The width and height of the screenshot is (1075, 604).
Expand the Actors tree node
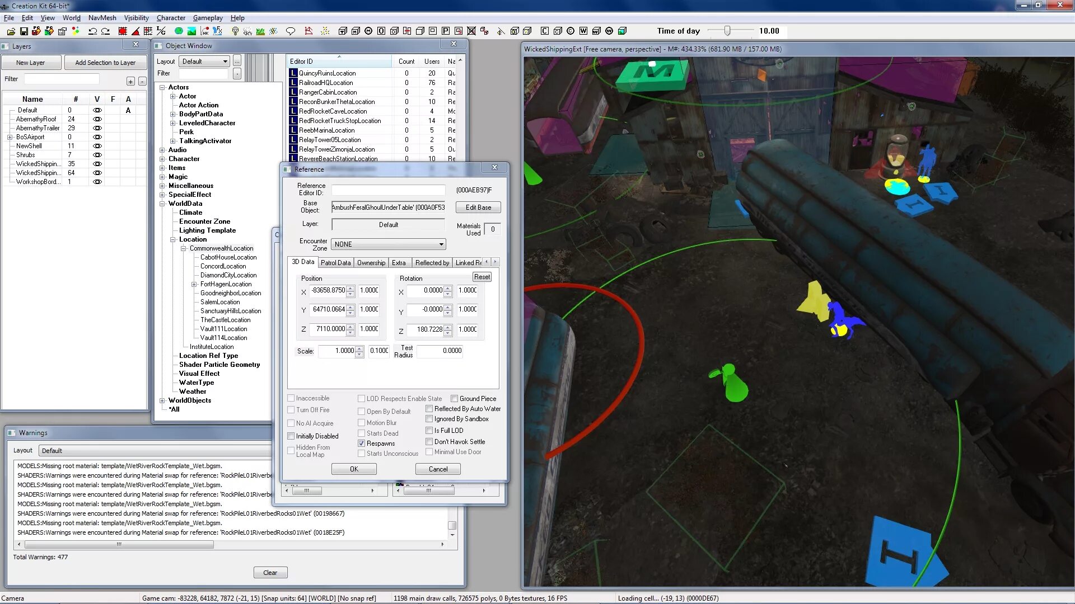[x=162, y=87]
